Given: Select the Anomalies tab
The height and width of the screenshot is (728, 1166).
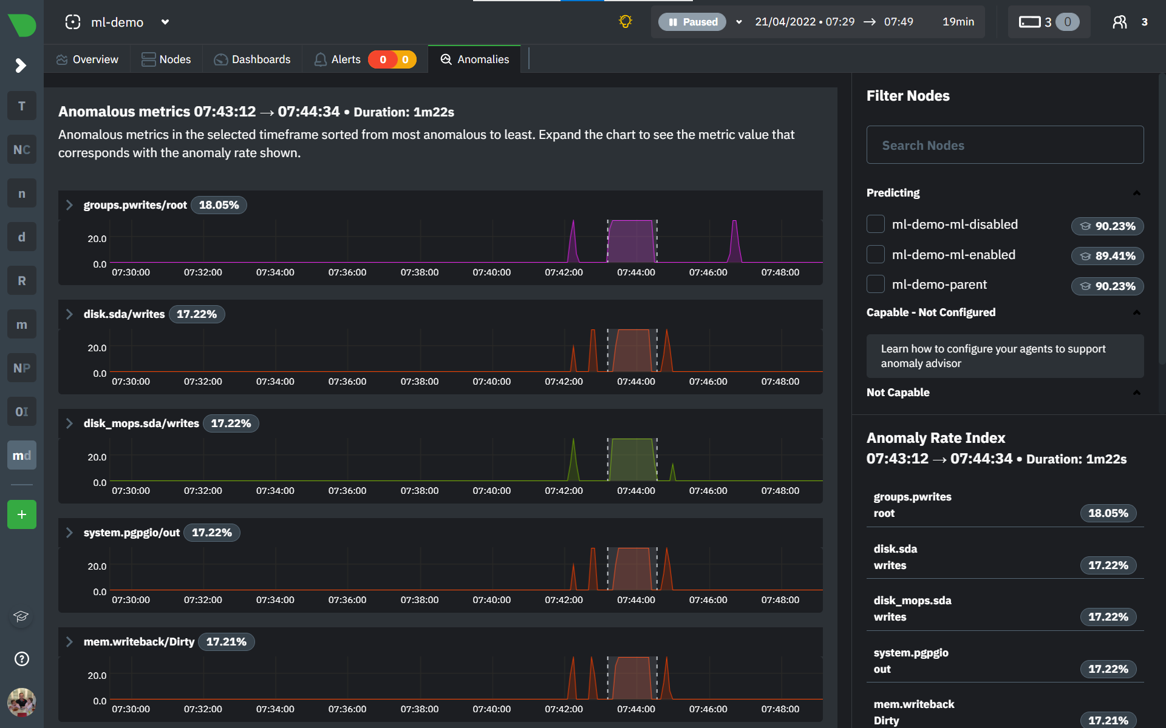Looking at the screenshot, I should coord(475,59).
